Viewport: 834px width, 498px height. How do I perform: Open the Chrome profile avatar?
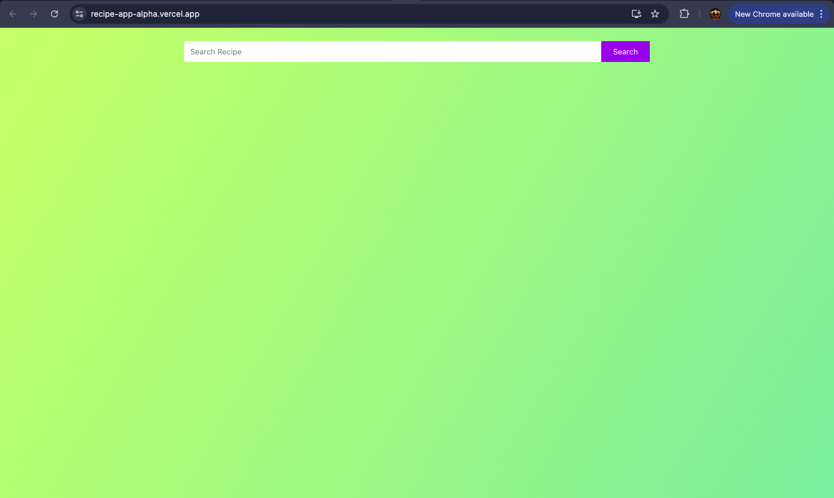pyautogui.click(x=715, y=14)
